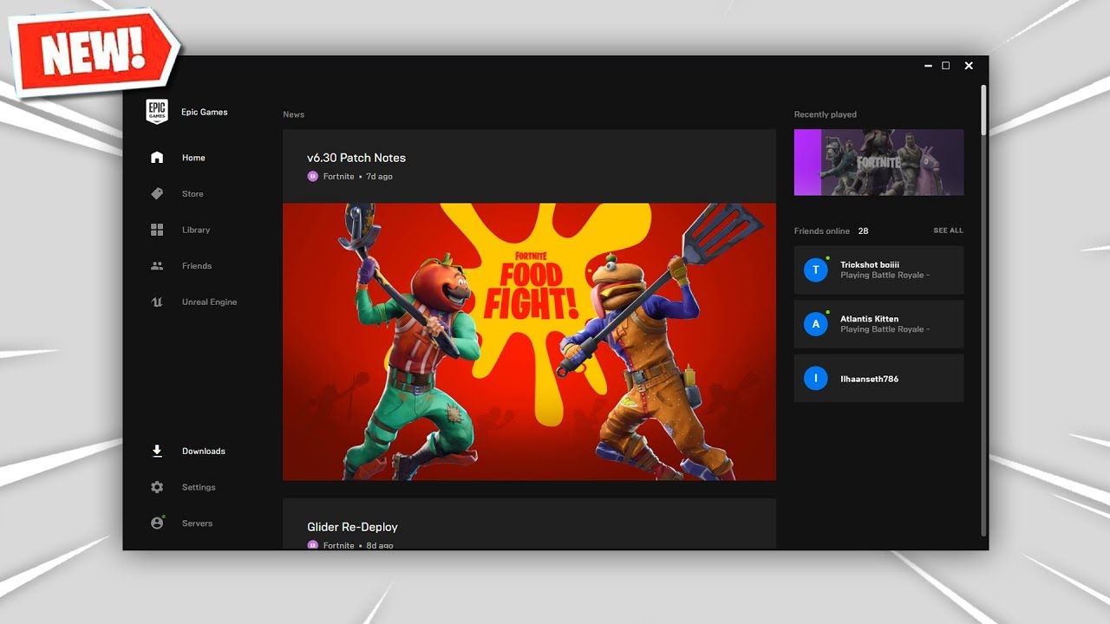
Task: Click the 'Friends online' label
Action: click(822, 231)
